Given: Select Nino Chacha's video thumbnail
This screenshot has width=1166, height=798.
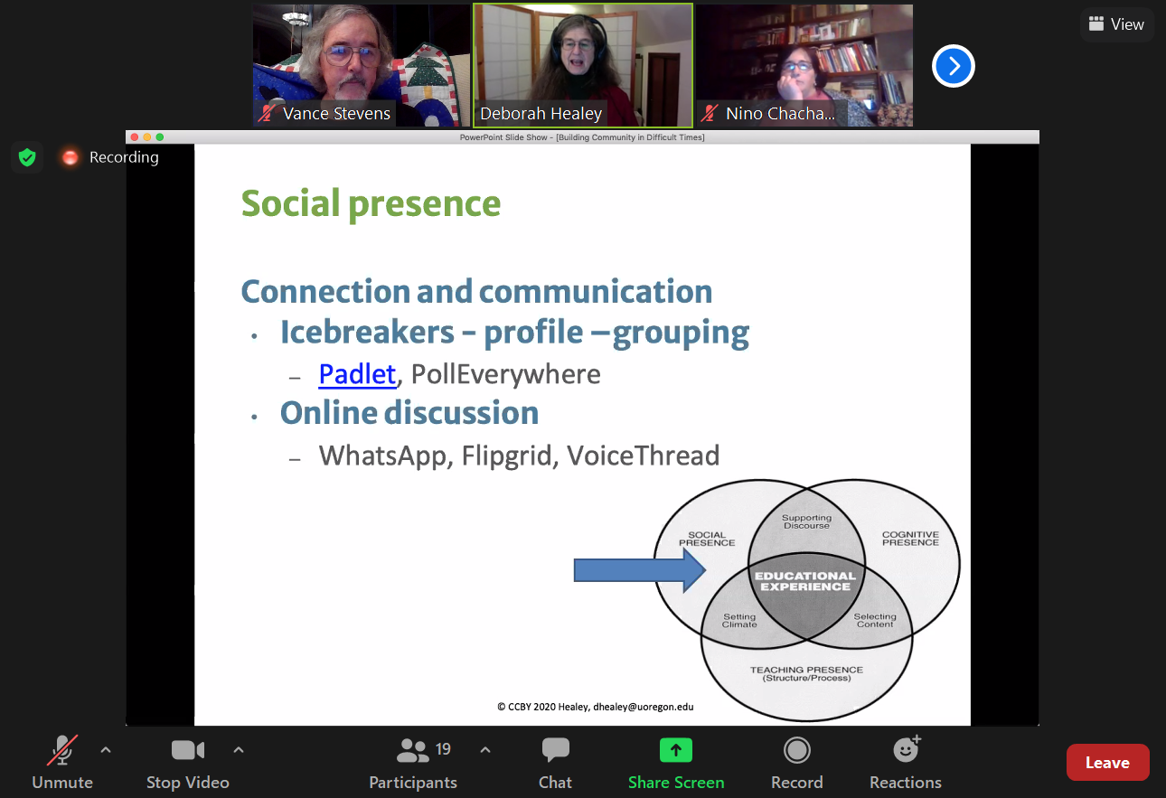Looking at the screenshot, I should click(x=804, y=63).
